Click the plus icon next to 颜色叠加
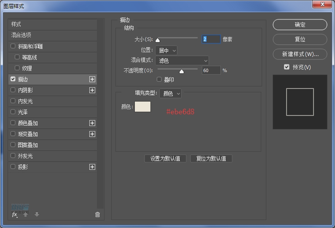 [x=92, y=123]
